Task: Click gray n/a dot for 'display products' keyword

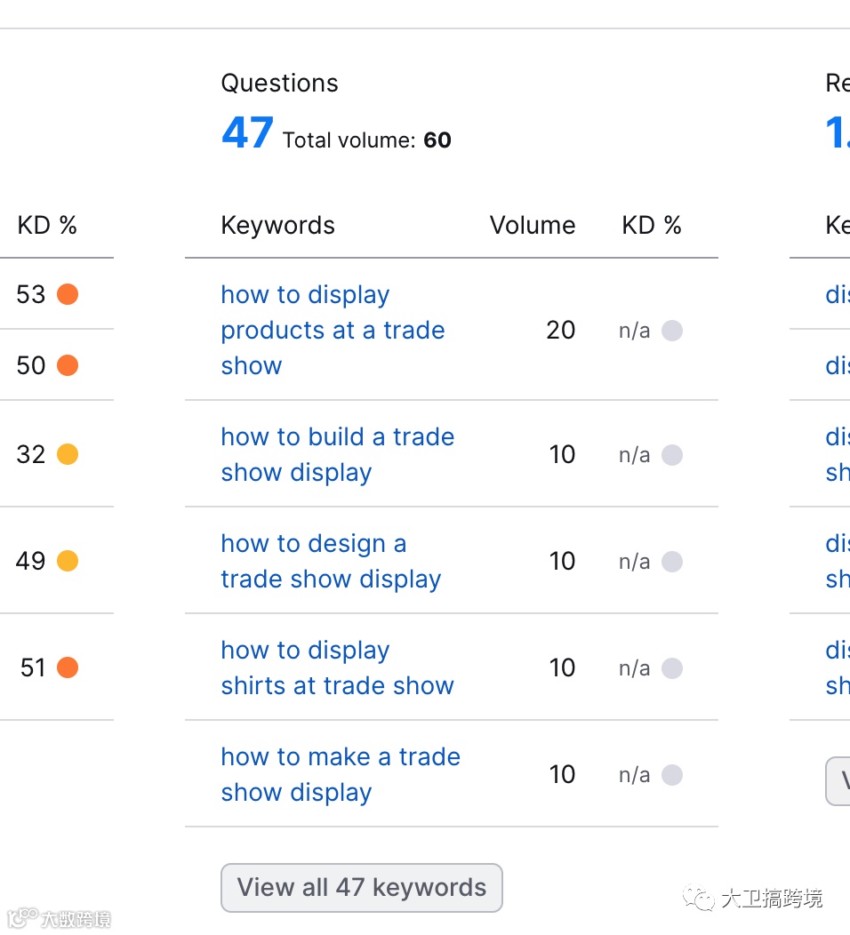Action: 672,331
